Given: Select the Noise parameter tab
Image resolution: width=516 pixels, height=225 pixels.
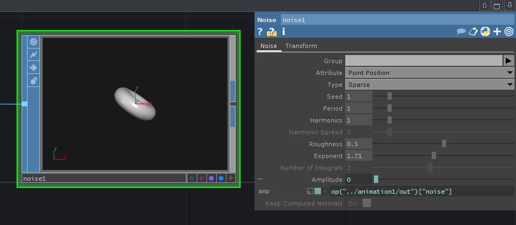Looking at the screenshot, I should [269, 46].
